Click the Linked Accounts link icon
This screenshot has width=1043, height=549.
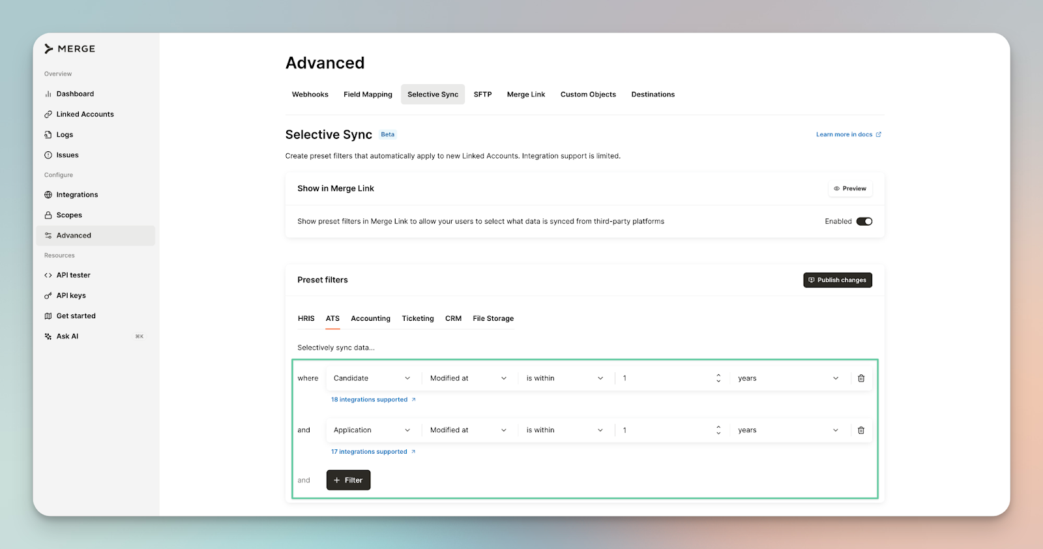coord(48,114)
